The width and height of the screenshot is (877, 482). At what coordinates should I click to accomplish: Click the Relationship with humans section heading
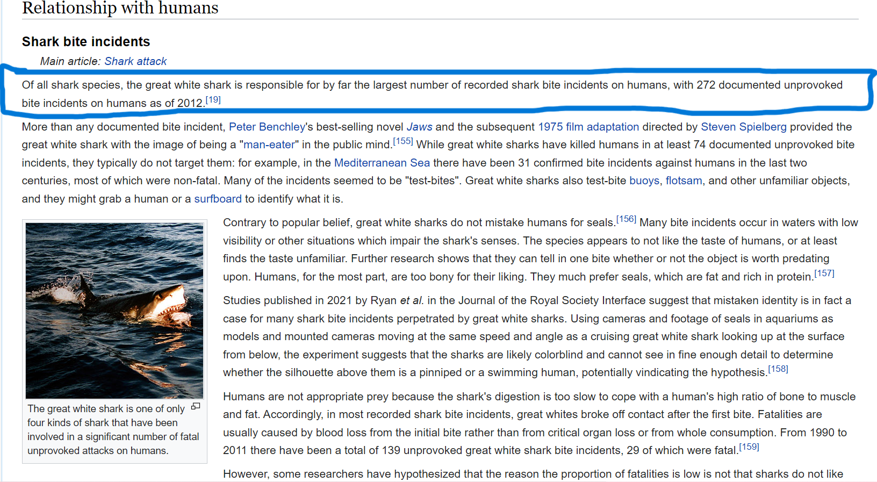click(120, 8)
